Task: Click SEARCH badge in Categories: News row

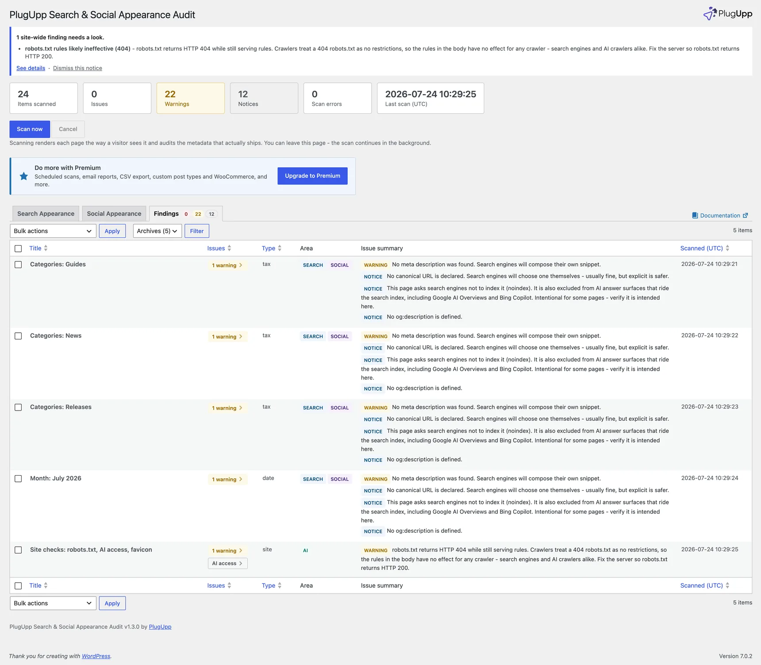Action: (x=313, y=336)
